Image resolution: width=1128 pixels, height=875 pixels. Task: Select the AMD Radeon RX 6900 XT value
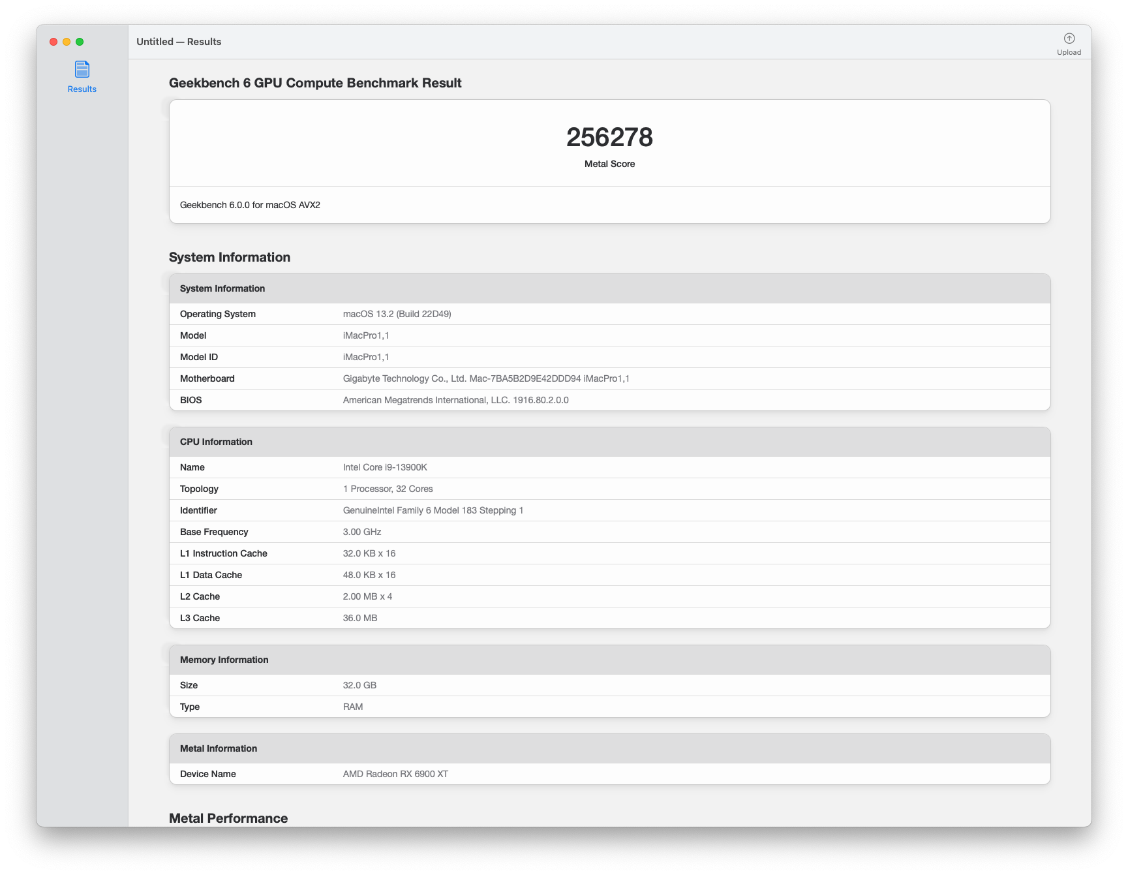pos(395,774)
